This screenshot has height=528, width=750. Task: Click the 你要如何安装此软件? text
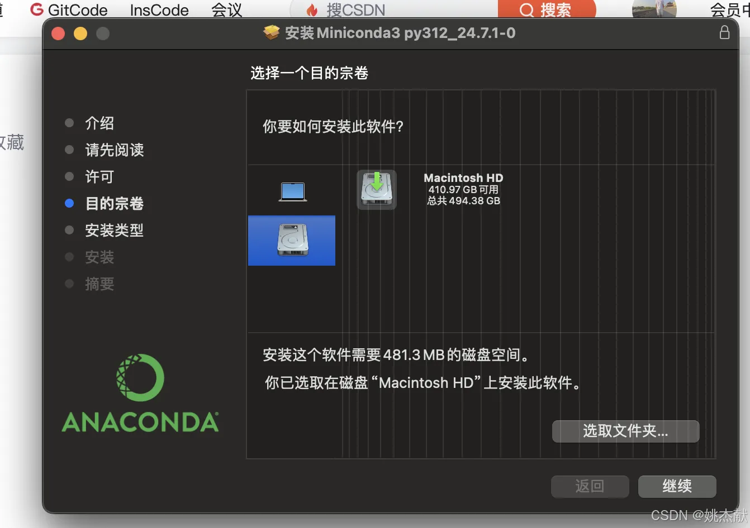point(333,127)
